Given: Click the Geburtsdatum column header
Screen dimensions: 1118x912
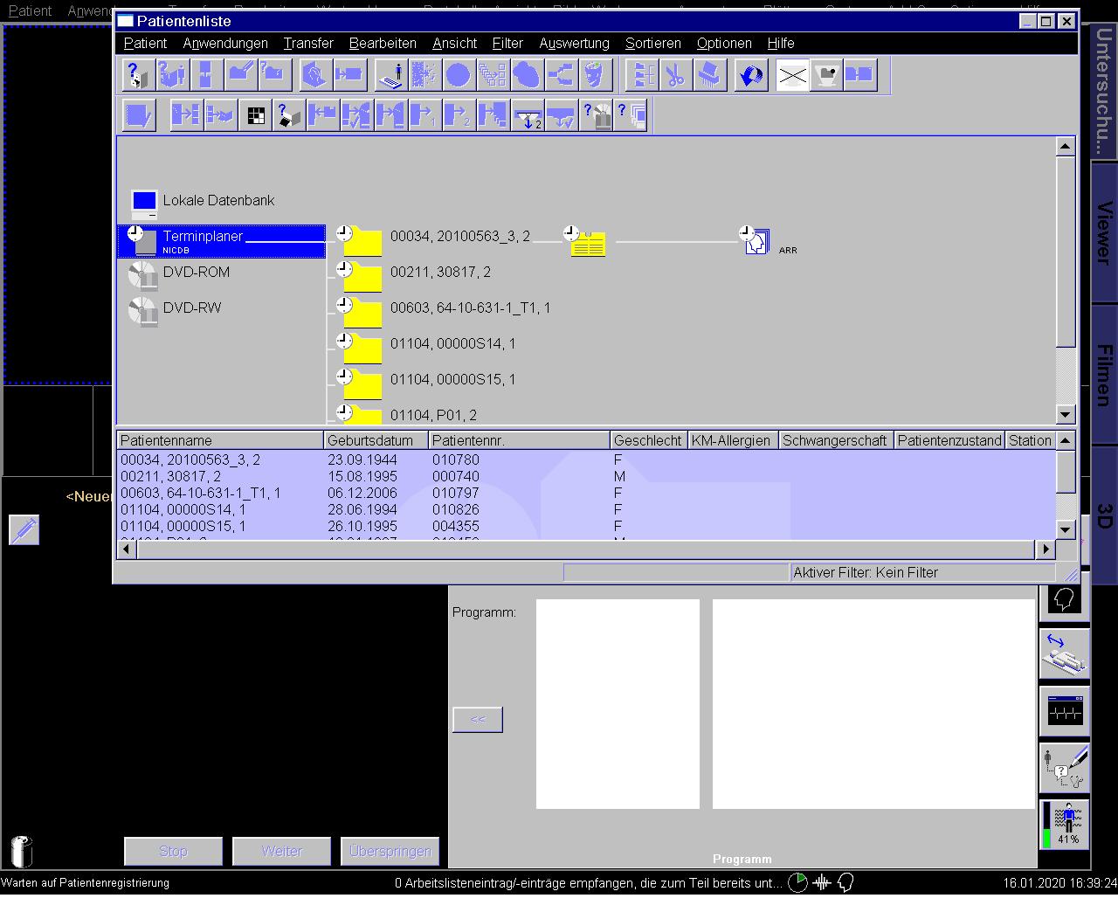Looking at the screenshot, I should click(370, 440).
